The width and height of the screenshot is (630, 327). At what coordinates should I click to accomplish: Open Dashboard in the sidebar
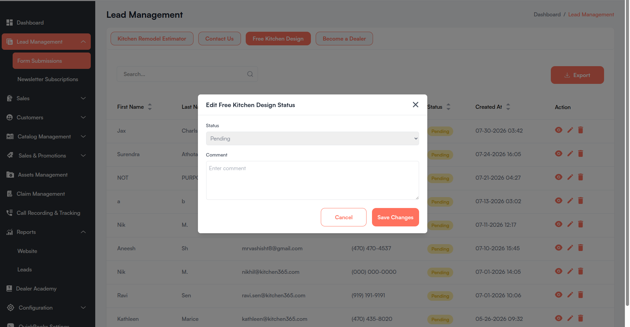(x=30, y=23)
